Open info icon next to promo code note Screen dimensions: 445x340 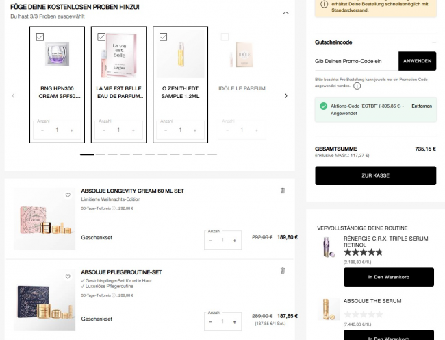click(x=357, y=86)
